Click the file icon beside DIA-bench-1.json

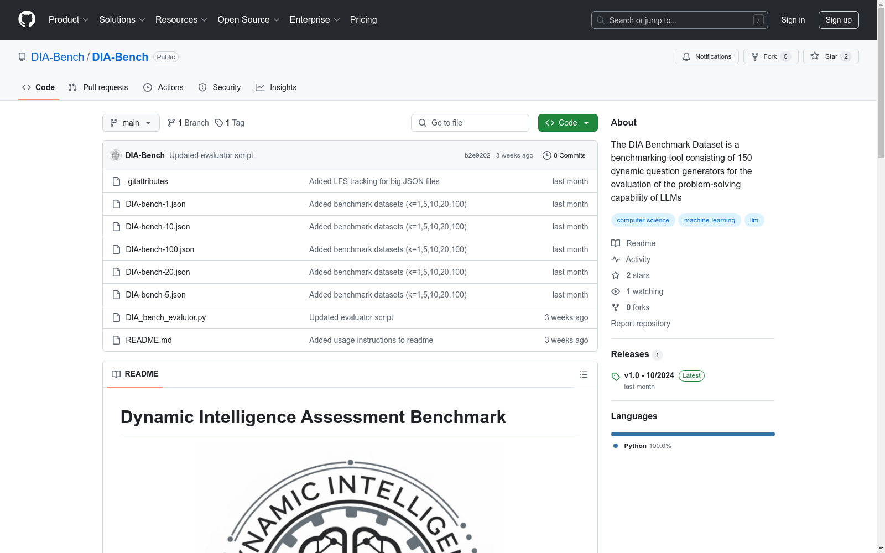[116, 204]
